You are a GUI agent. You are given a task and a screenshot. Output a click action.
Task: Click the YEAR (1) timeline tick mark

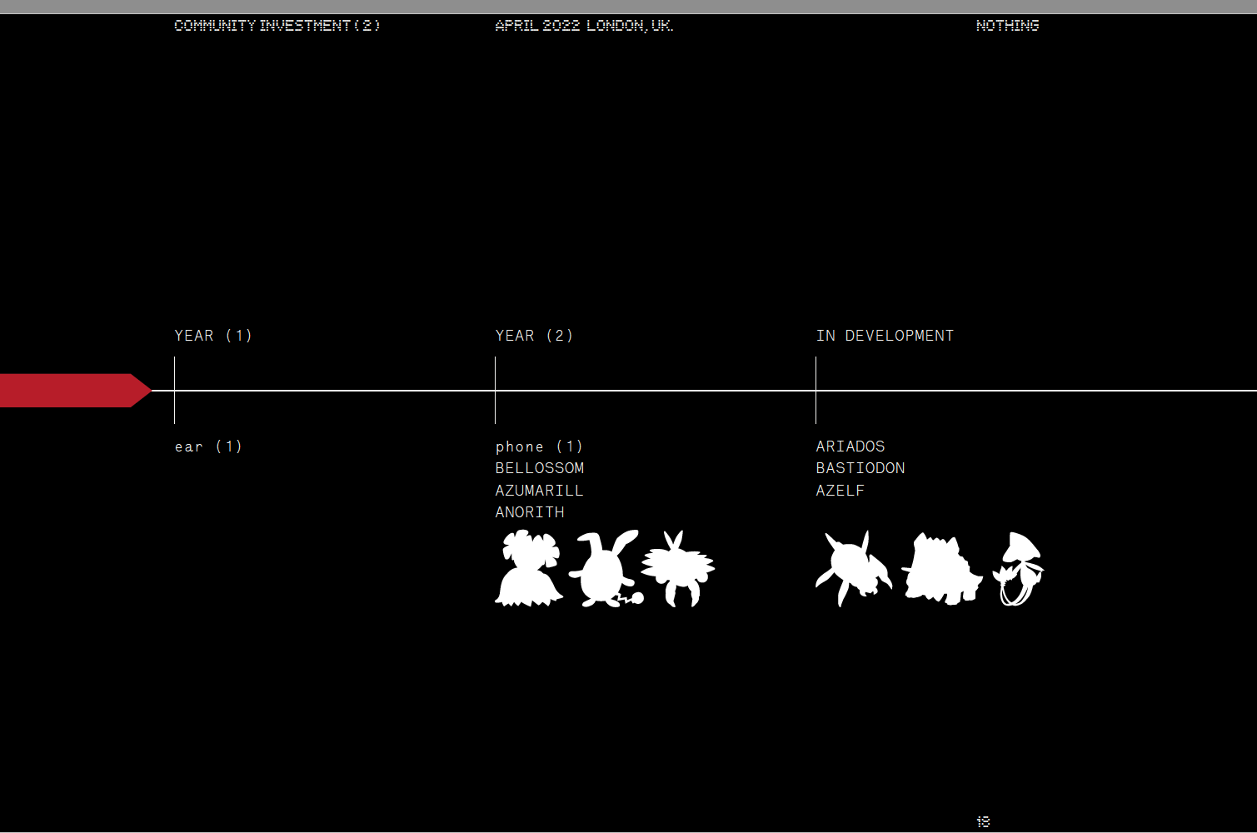[175, 391]
